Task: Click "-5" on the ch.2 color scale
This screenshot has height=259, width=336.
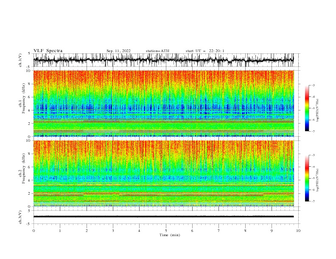Action: [x=313, y=178]
